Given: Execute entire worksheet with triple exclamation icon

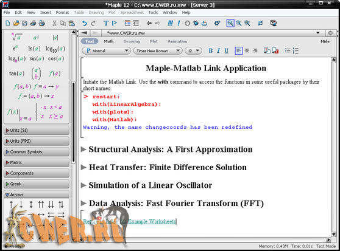Looking at the screenshot, I should click(170, 23).
